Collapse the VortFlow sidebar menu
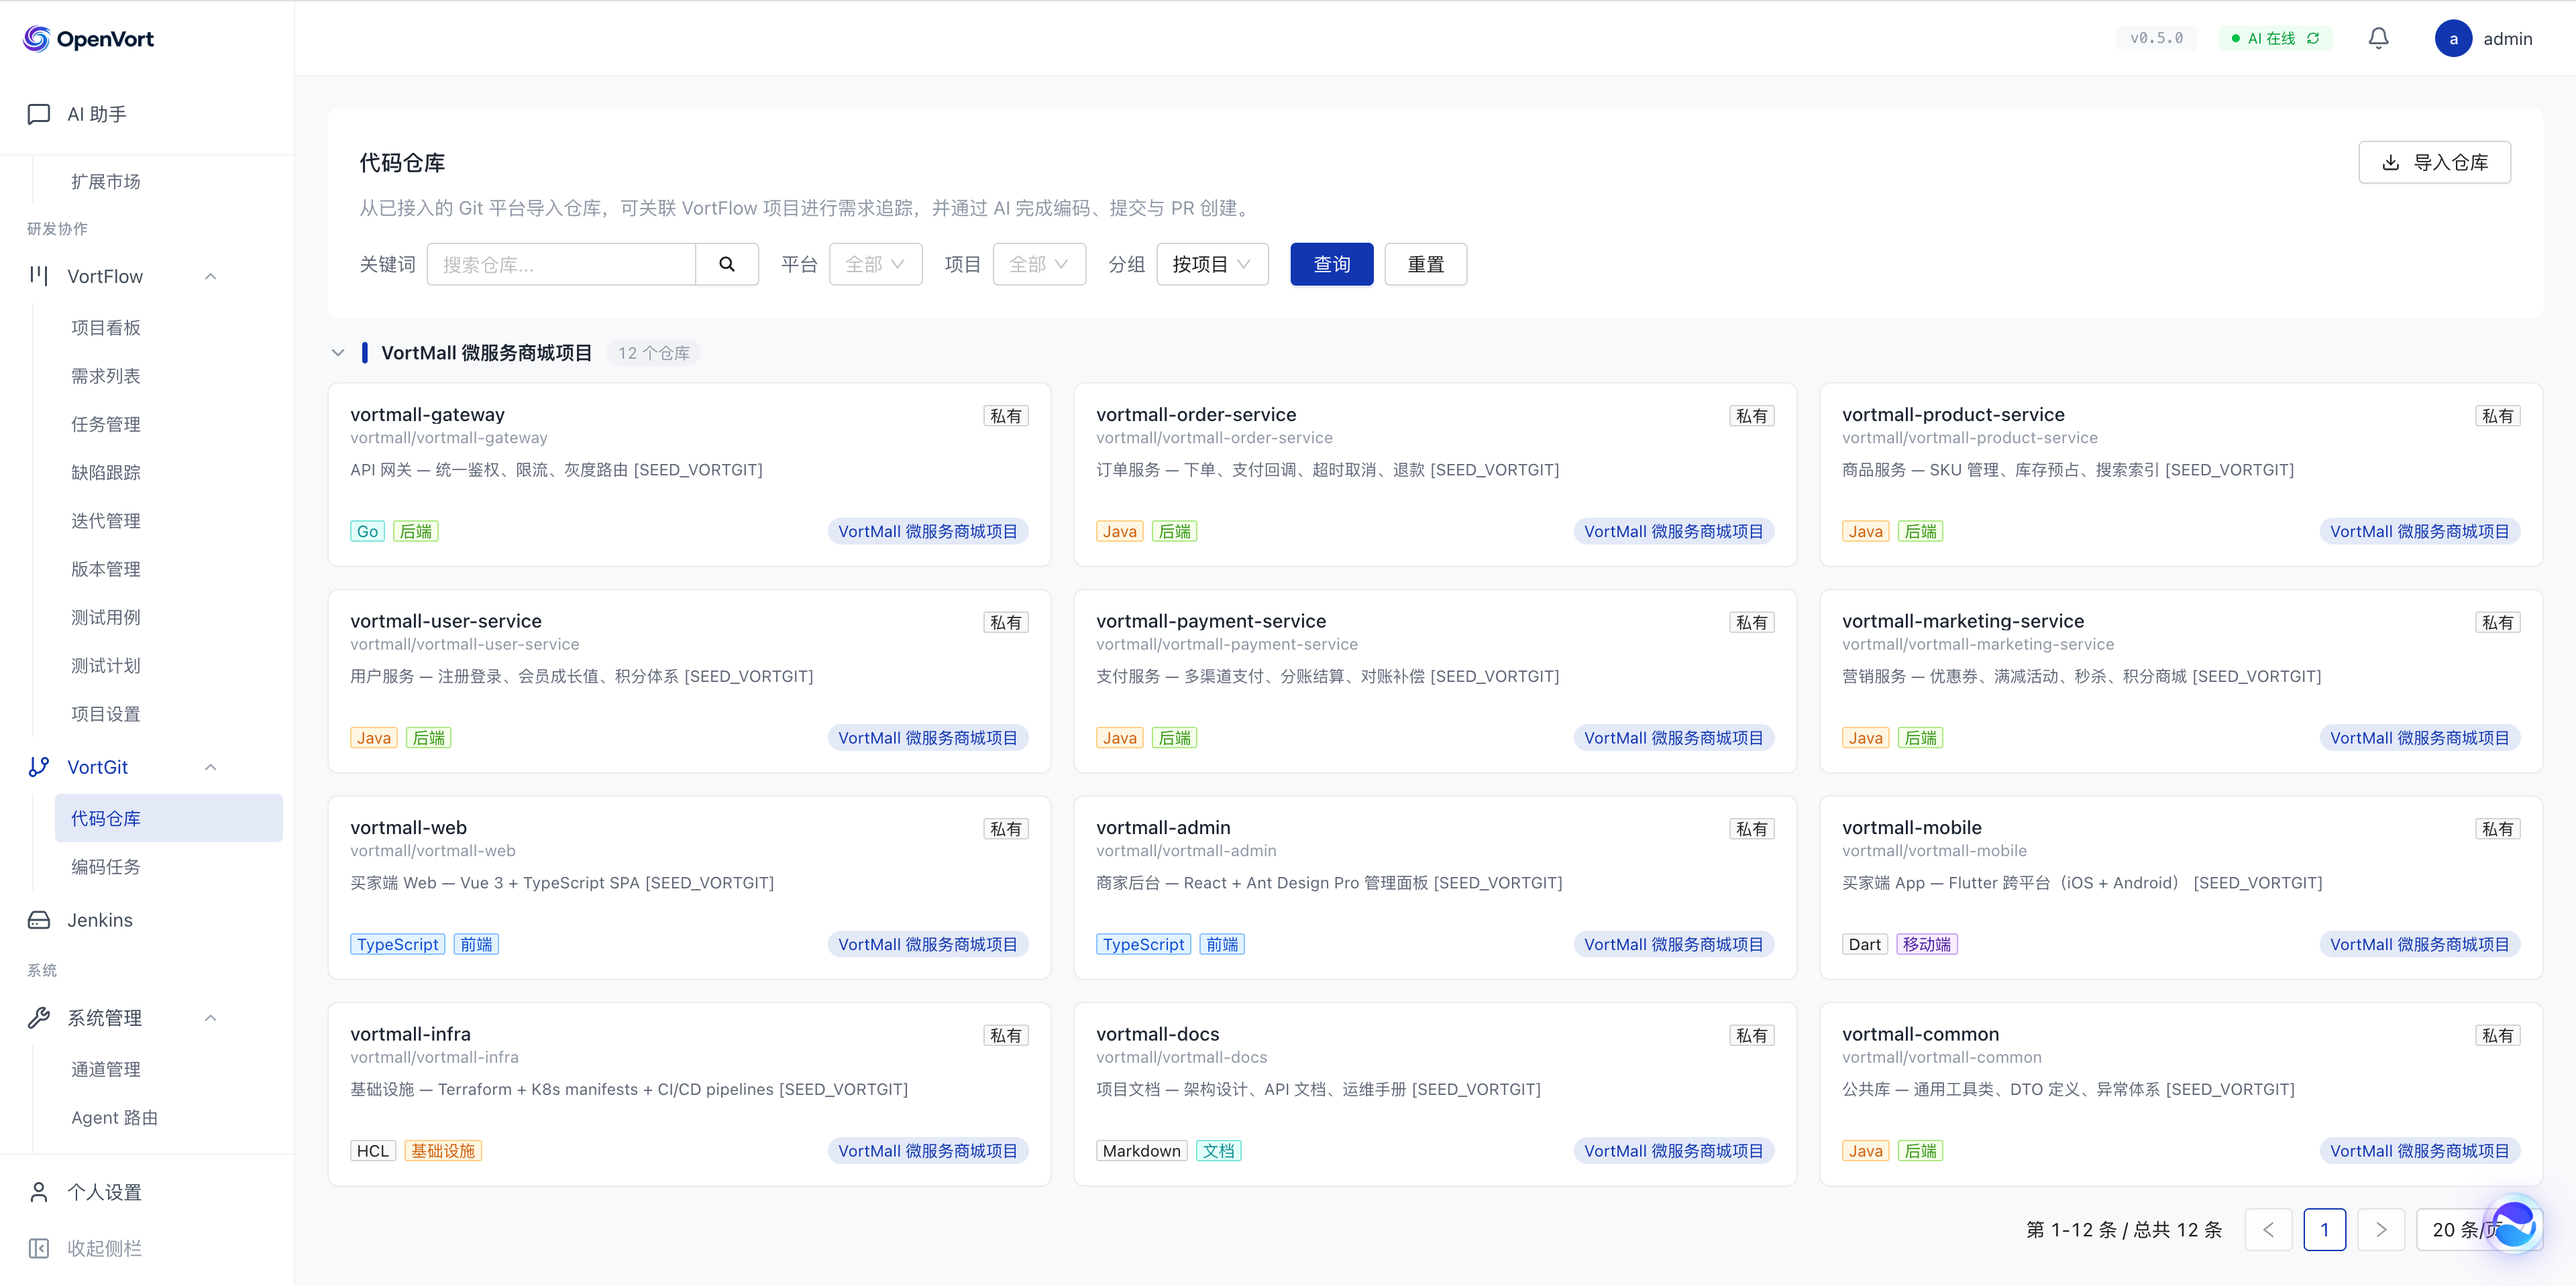 pyautogui.click(x=210, y=277)
